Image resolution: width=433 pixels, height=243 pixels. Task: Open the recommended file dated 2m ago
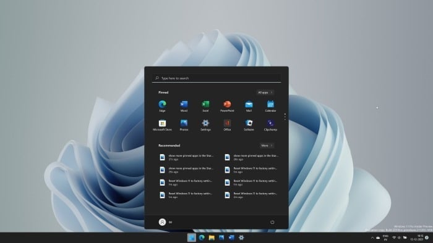tap(251, 195)
